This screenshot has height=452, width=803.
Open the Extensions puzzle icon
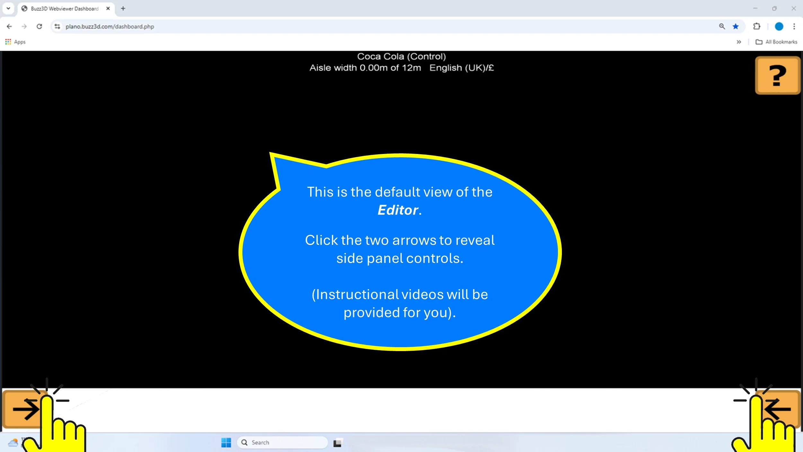pos(757,26)
